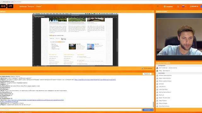This screenshot has height=113, width=202.
Task: Open the 'Сведения' info button
Action: tap(168, 6)
